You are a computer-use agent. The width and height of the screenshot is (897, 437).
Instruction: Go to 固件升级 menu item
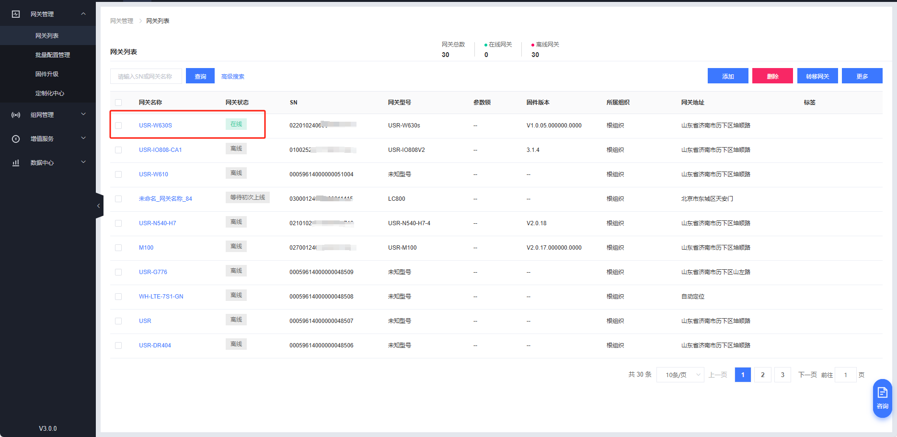[47, 74]
